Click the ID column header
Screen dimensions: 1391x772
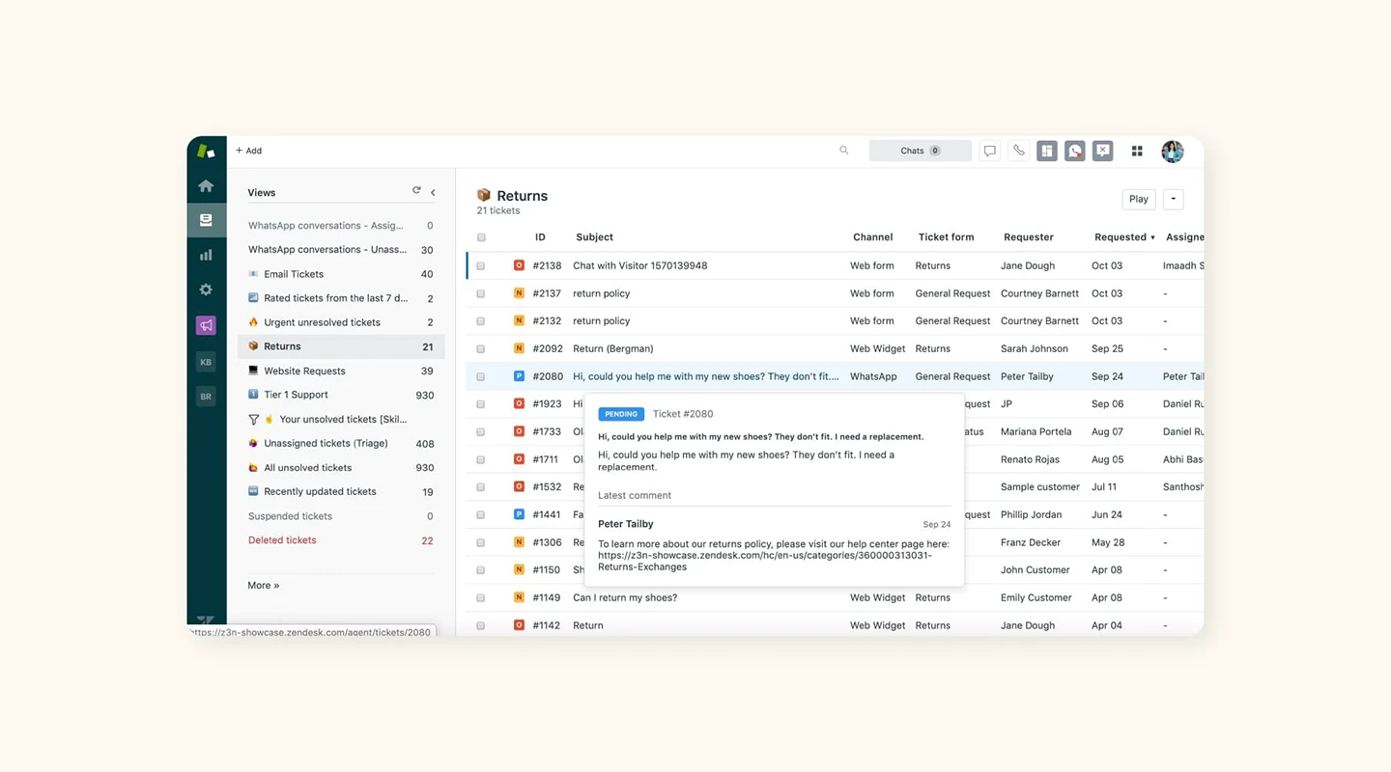tap(540, 236)
